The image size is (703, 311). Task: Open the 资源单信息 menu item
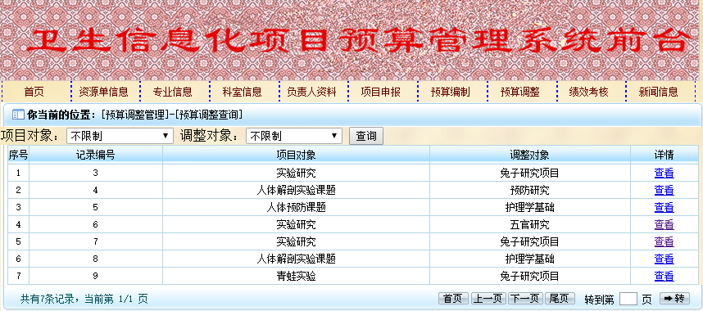click(x=103, y=92)
